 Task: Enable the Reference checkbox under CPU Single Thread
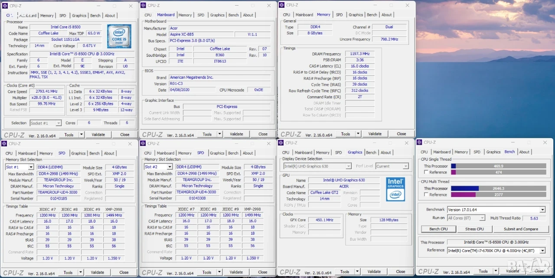[427, 172]
